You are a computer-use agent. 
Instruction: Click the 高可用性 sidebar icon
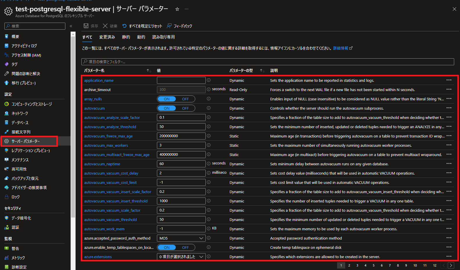7,169
